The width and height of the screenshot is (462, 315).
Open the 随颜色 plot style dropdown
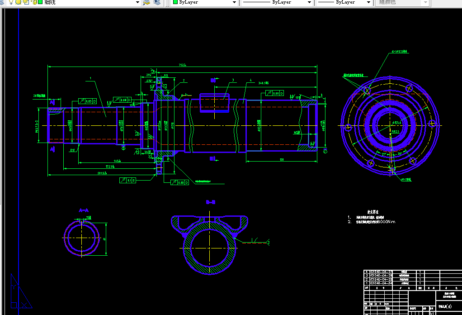(425, 2)
